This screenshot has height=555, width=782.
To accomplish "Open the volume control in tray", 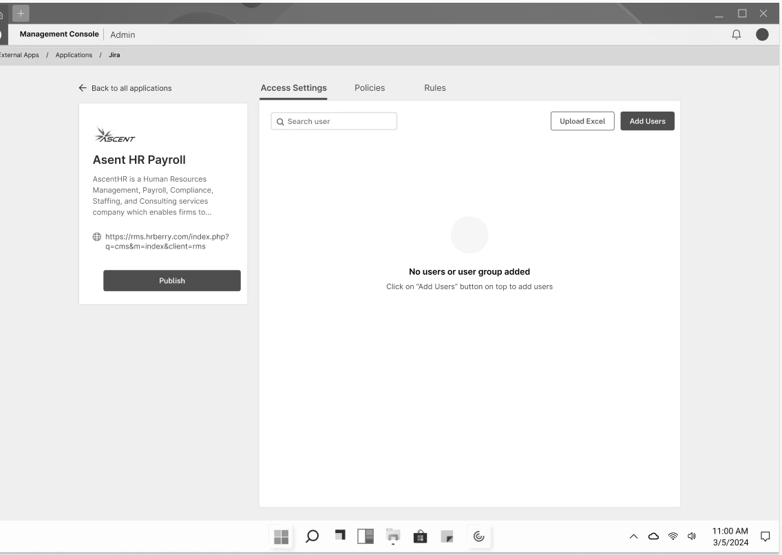I will pos(692,536).
